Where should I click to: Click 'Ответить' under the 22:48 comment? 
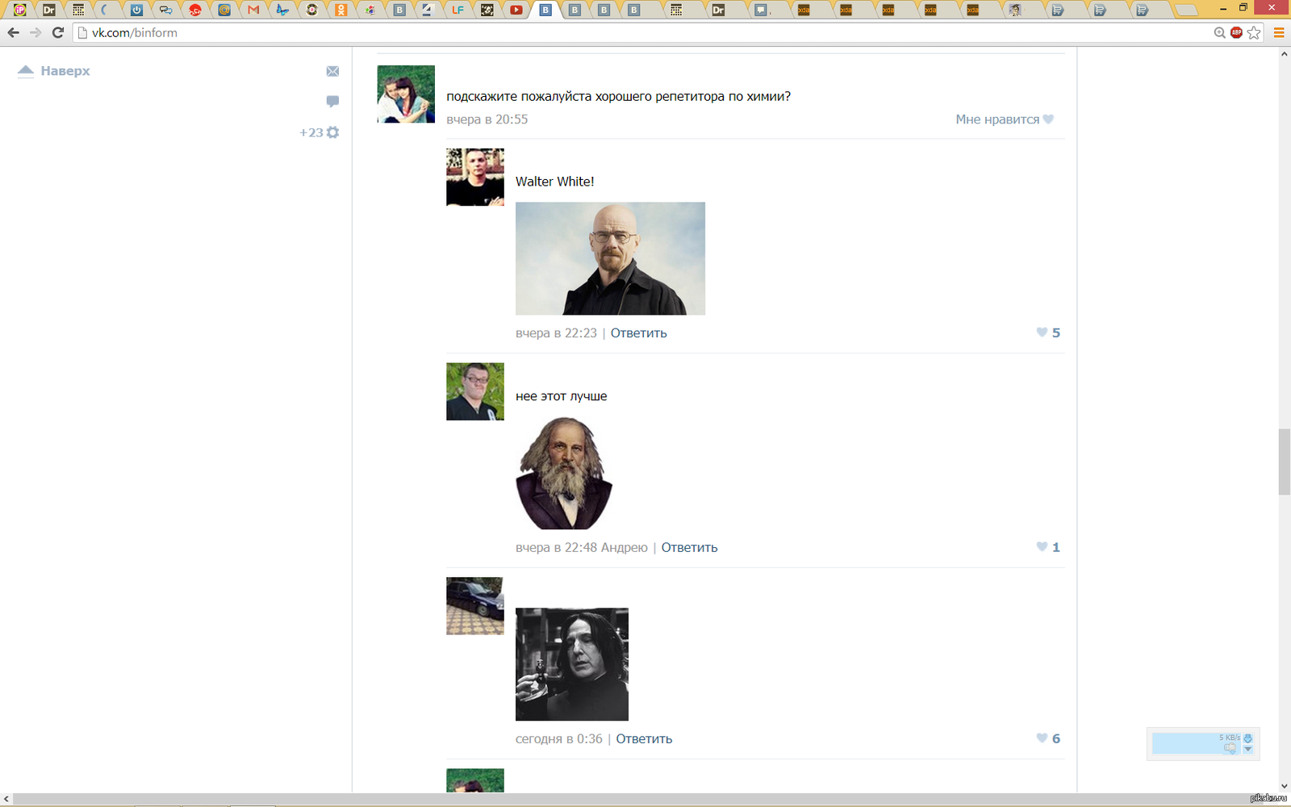click(x=689, y=548)
